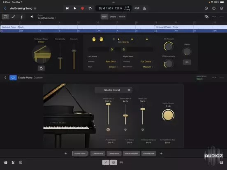Open the top-right More circle menu
Image resolution: width=227 pixels, height=170 pixels.
(x=222, y=8)
